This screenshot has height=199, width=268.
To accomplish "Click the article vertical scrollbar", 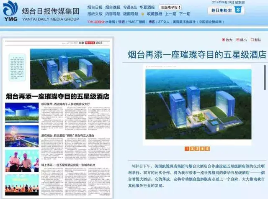I will [265, 77].
